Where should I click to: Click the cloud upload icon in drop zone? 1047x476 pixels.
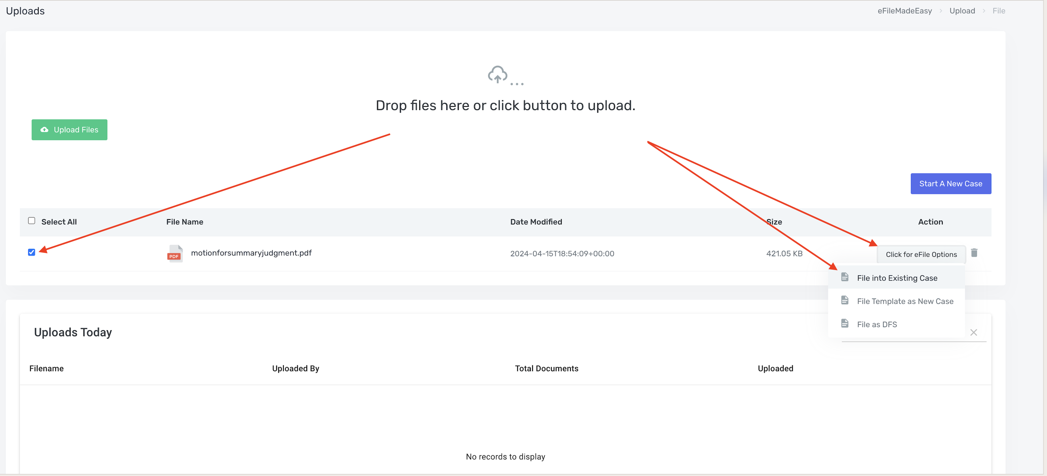(497, 75)
